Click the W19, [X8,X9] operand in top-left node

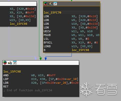(x=20, y=20)
